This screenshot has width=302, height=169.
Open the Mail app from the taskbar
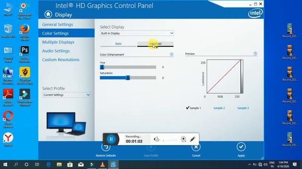[81, 164]
